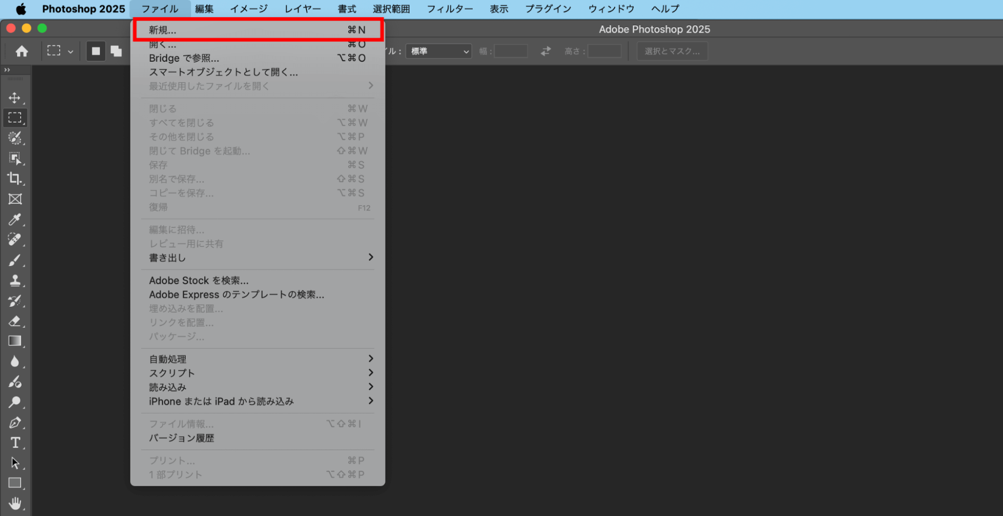This screenshot has height=516, width=1003.
Task: Choose バージョン履歴 menu item
Action: click(x=257, y=438)
